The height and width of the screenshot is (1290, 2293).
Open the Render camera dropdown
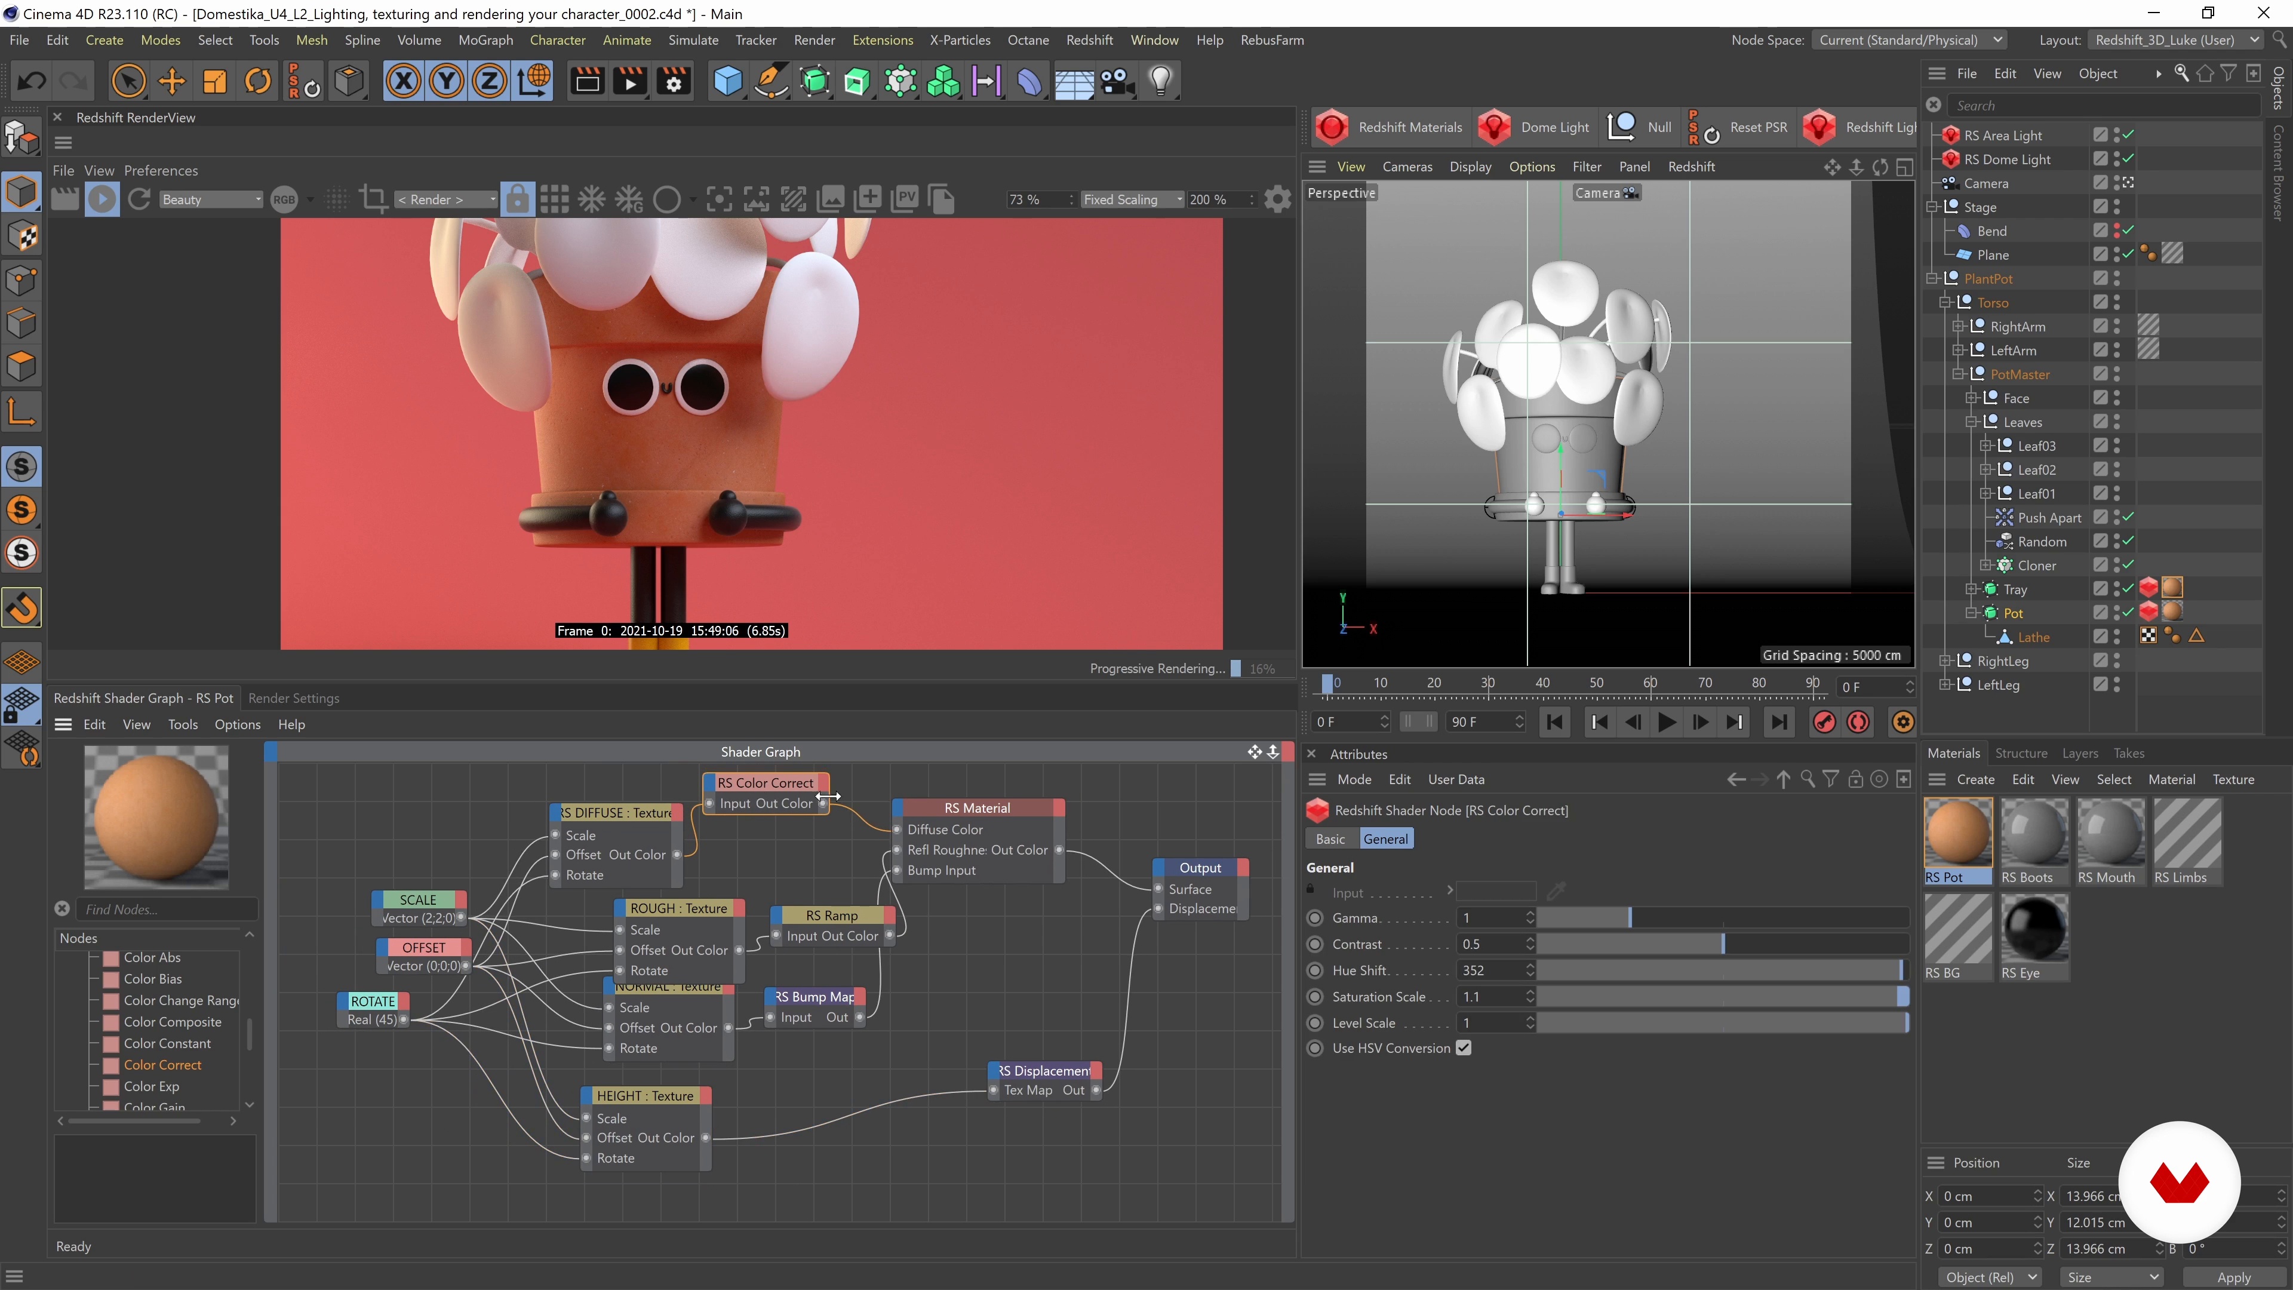coord(445,199)
